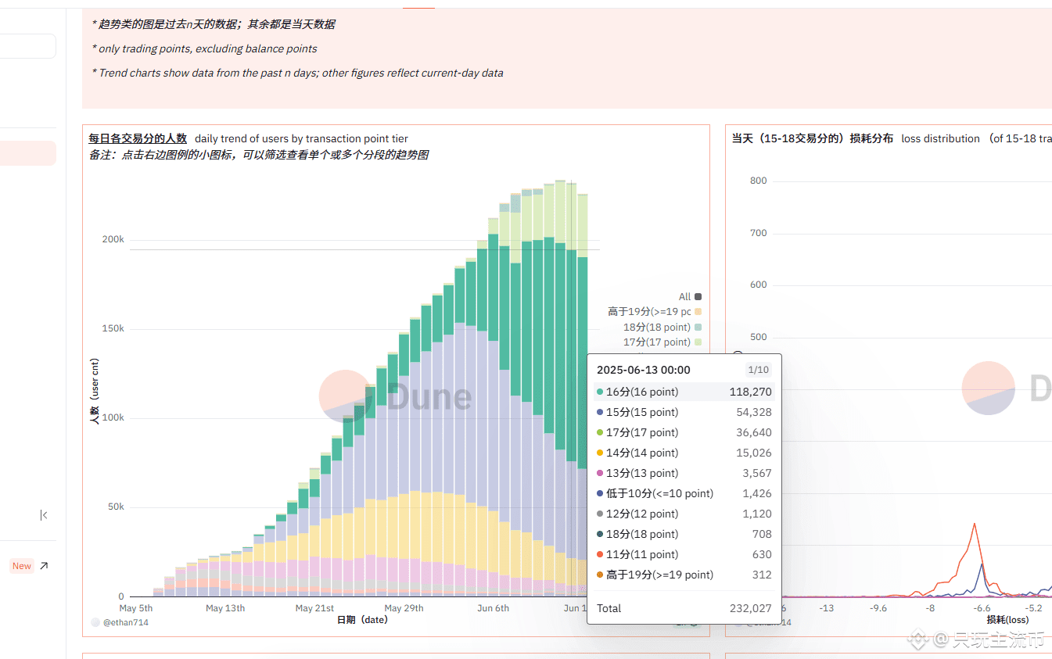
Task: Select the 13分(13 point) row in the tooltip
Action: (x=684, y=473)
